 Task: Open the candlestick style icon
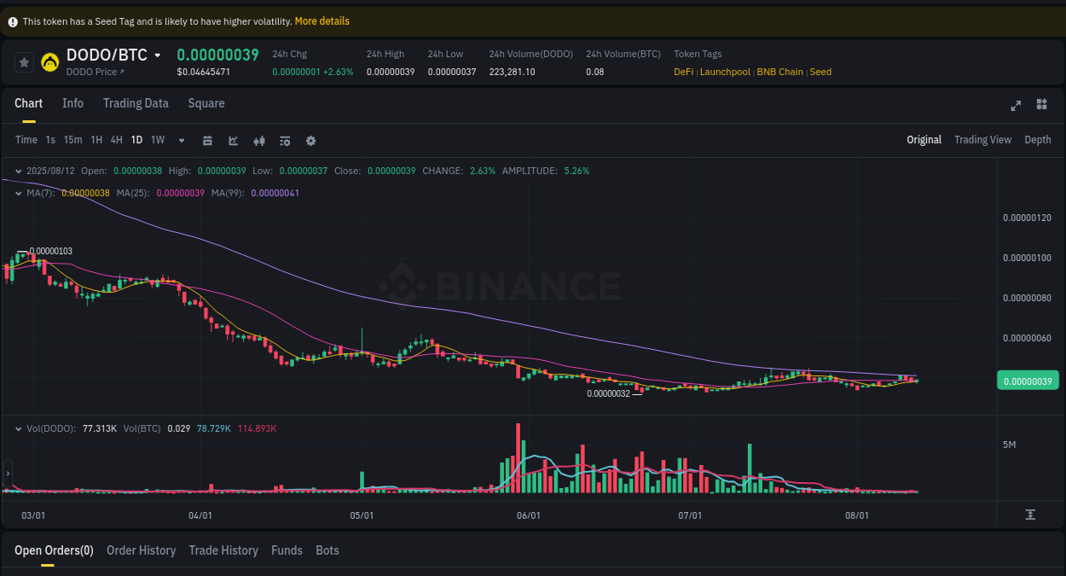pyautogui.click(x=259, y=140)
